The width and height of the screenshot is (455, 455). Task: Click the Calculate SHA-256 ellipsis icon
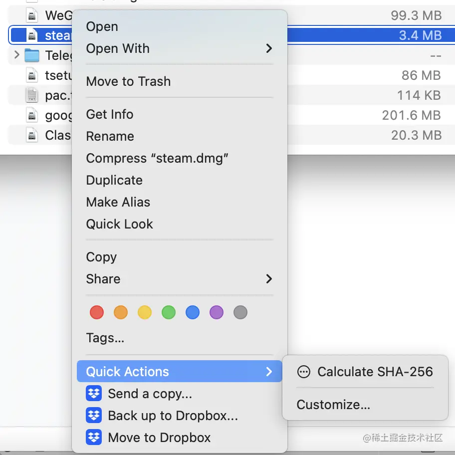303,372
